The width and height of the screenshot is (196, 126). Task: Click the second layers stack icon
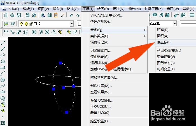[12, 24]
